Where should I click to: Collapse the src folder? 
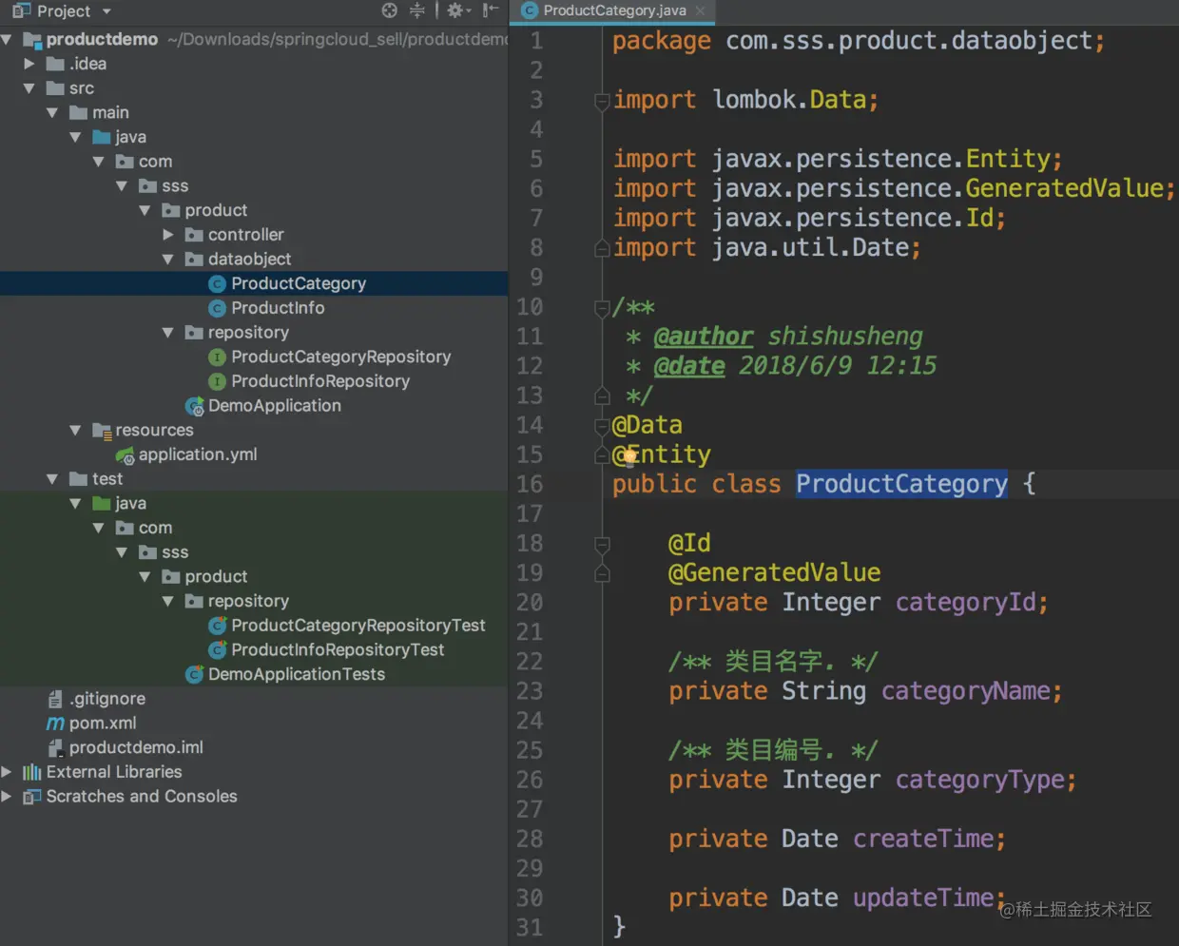29,88
